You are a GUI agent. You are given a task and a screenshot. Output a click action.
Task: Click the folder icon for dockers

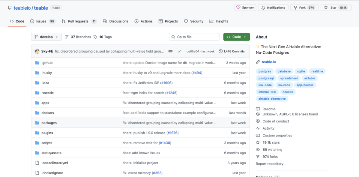pyautogui.click(x=37, y=113)
